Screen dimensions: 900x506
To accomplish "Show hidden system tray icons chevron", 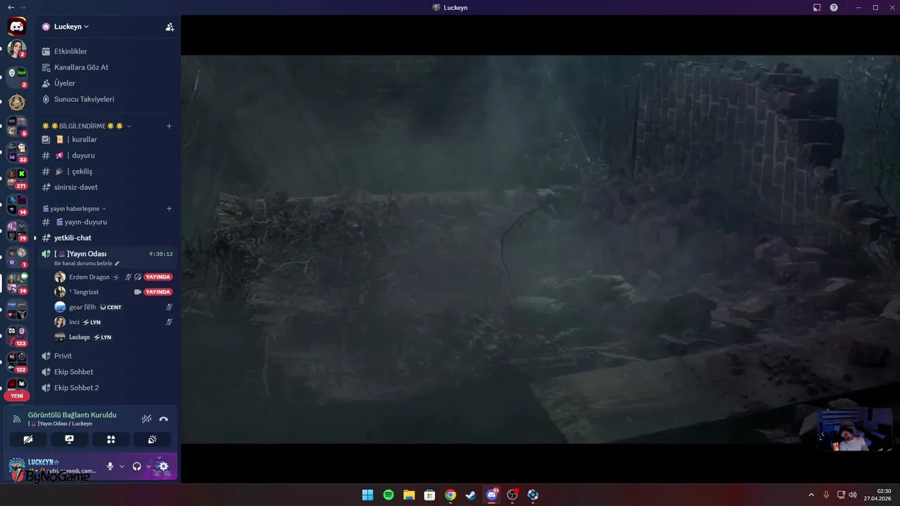I will point(811,495).
